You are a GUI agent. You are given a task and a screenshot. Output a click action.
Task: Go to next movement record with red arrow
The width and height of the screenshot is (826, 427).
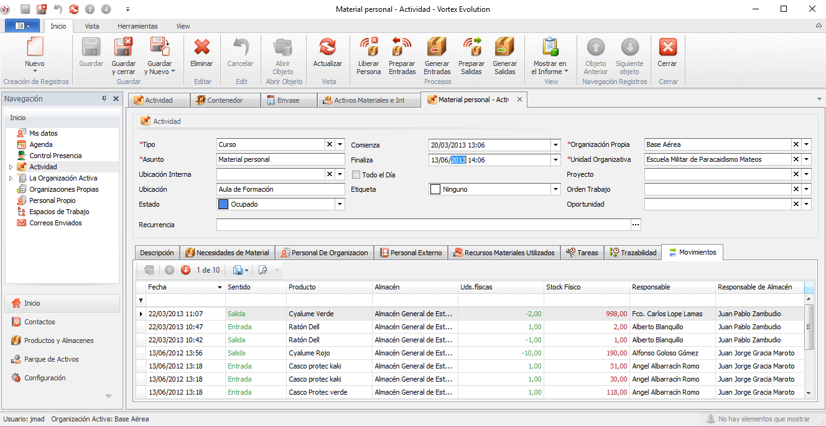click(x=186, y=270)
